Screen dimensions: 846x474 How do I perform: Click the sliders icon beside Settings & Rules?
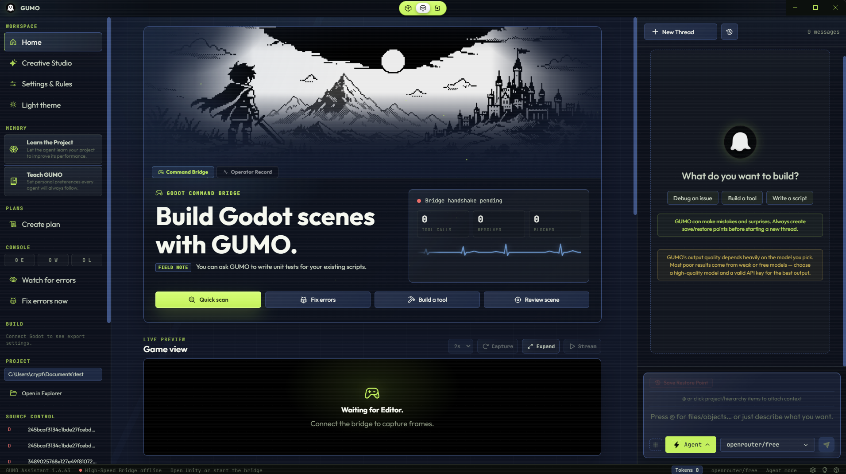point(13,84)
